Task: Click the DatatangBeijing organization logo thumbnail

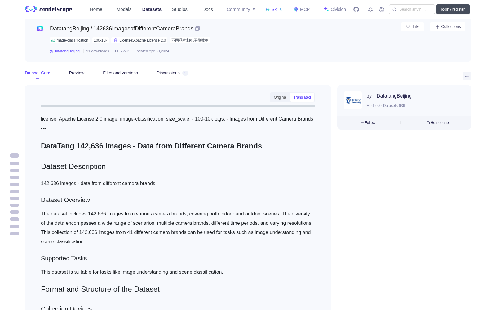Action: (x=353, y=100)
